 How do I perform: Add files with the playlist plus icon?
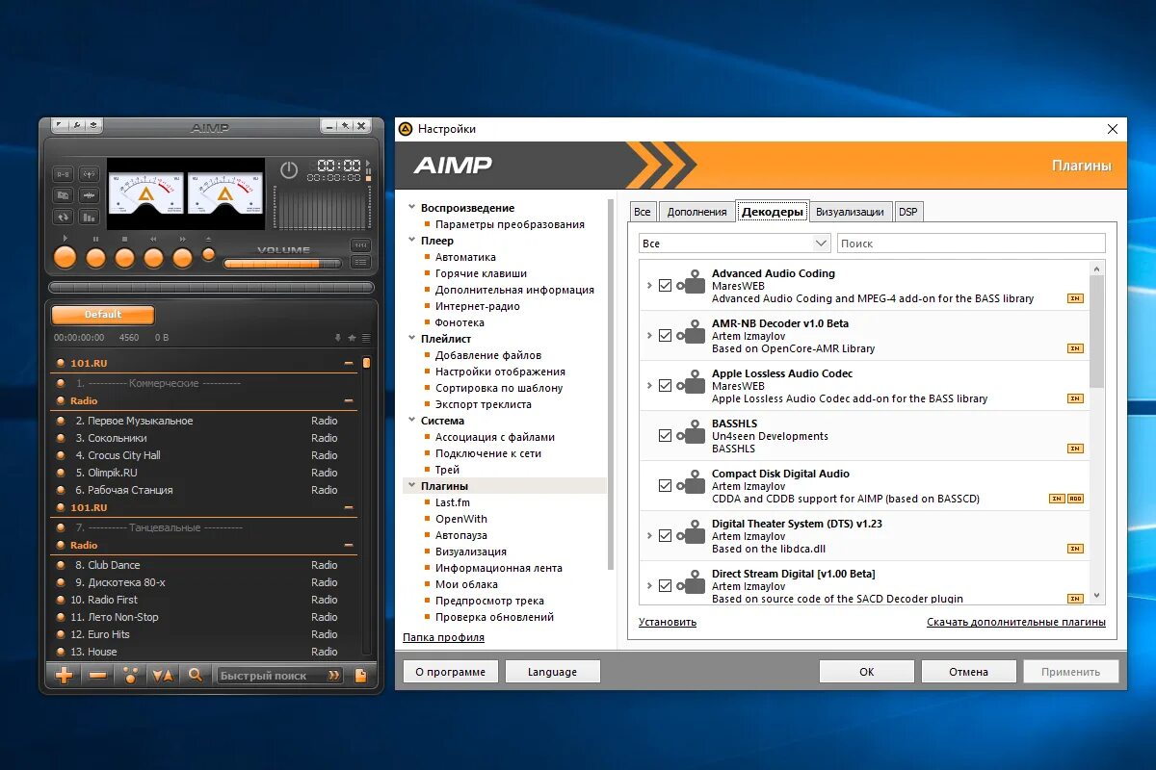(65, 675)
